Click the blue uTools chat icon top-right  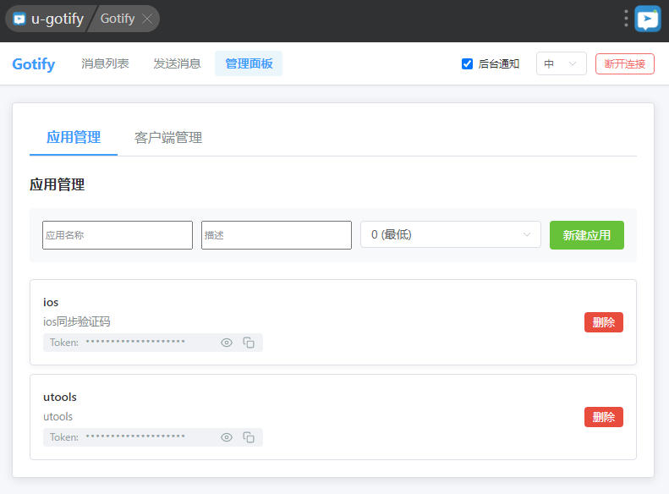click(648, 19)
